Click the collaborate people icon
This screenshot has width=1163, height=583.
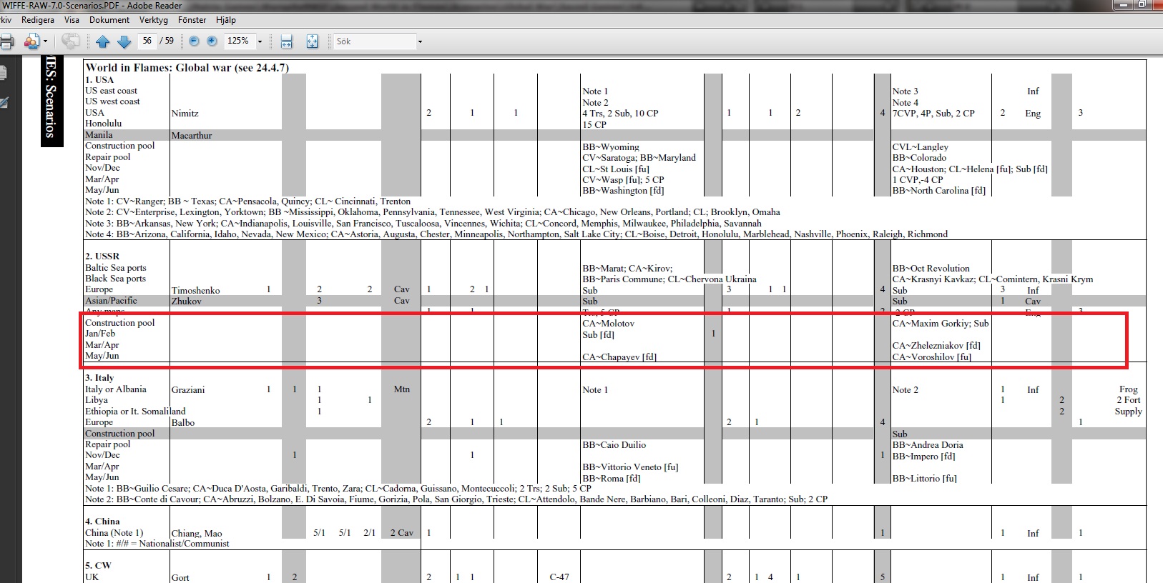pyautogui.click(x=31, y=41)
